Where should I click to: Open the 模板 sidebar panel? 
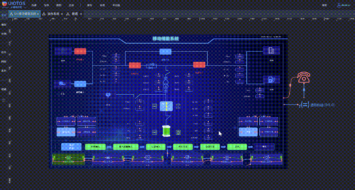click(4, 24)
